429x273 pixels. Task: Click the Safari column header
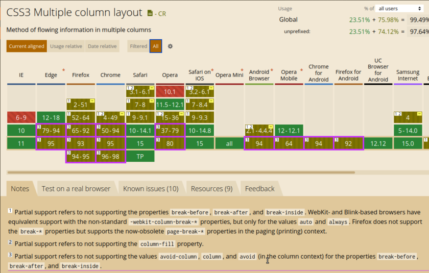coord(140,75)
